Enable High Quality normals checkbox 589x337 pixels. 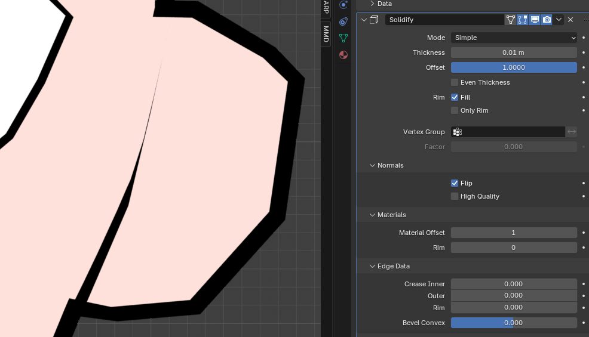pos(455,196)
